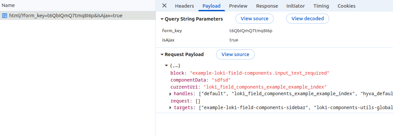The width and height of the screenshot is (393, 136).
Task: Click the document icon next to the html request
Action: (x=5, y=16)
